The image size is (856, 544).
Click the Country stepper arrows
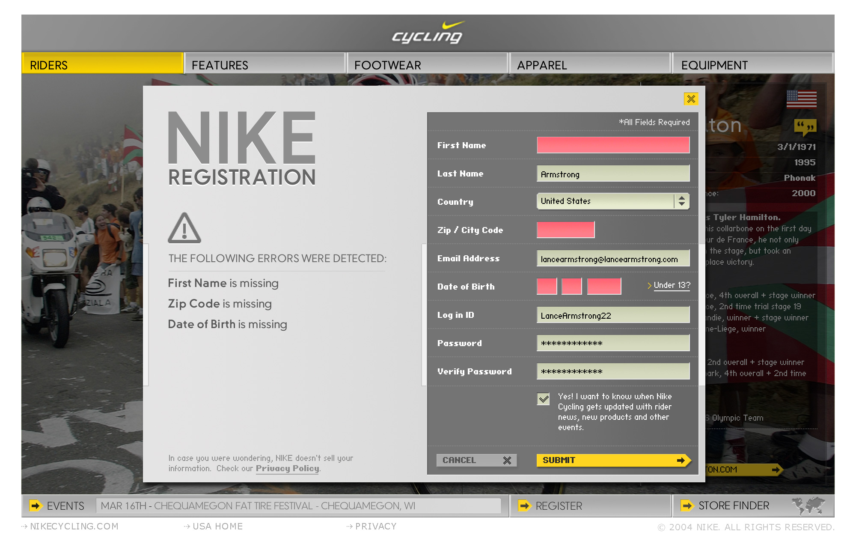click(682, 201)
